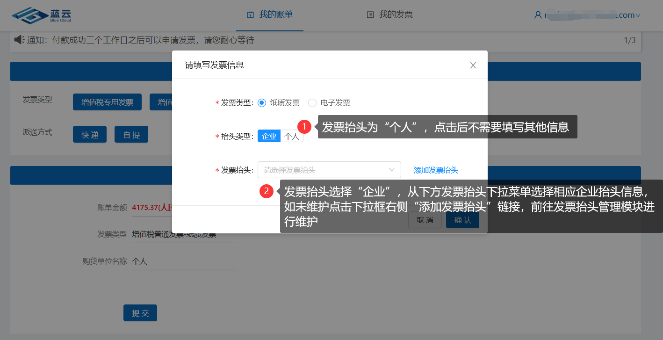Expand the user account menu chevron

[638, 15]
